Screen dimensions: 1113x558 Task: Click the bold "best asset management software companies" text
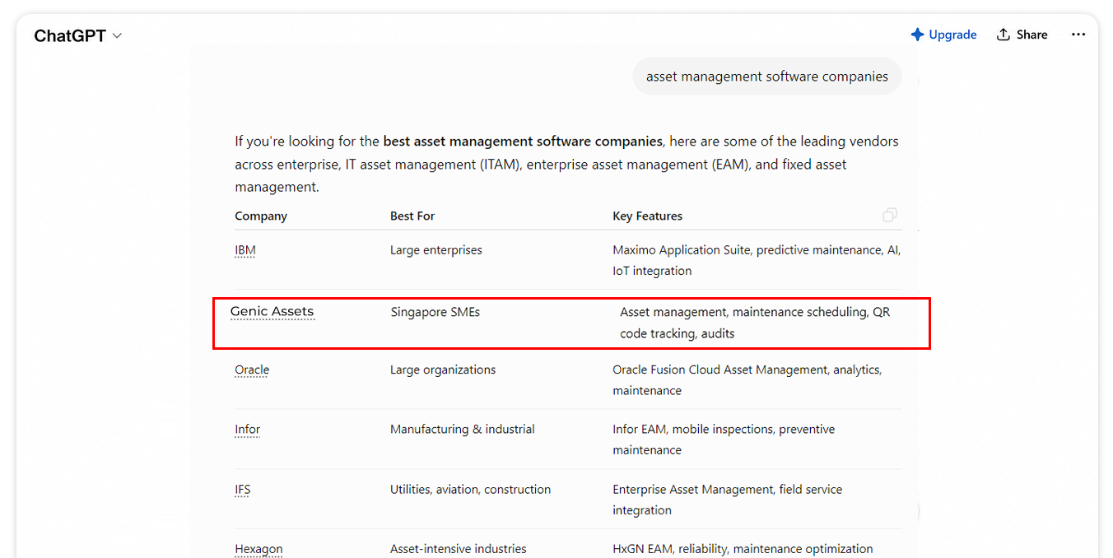click(523, 141)
